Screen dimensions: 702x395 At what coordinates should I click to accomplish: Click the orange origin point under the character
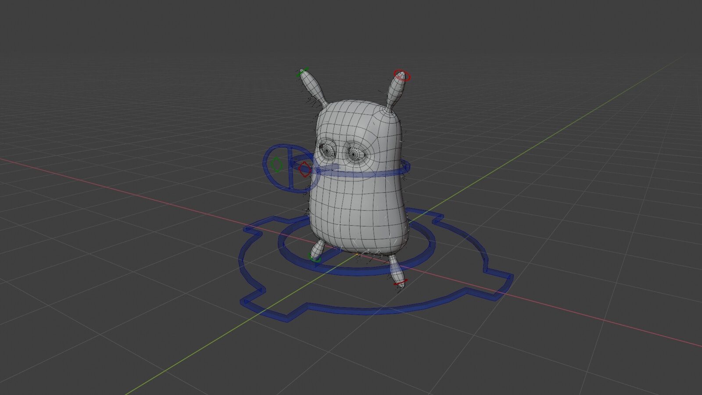pos(357,254)
